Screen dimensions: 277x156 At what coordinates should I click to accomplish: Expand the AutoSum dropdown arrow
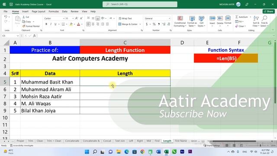pyautogui.click(x=250, y=17)
